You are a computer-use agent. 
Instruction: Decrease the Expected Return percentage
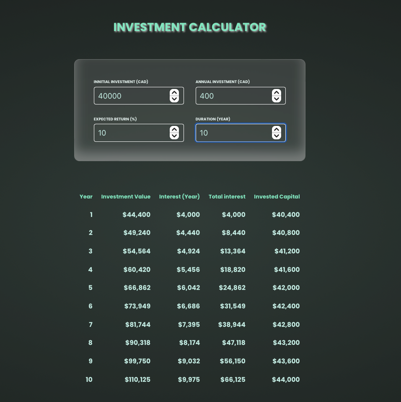click(x=174, y=136)
